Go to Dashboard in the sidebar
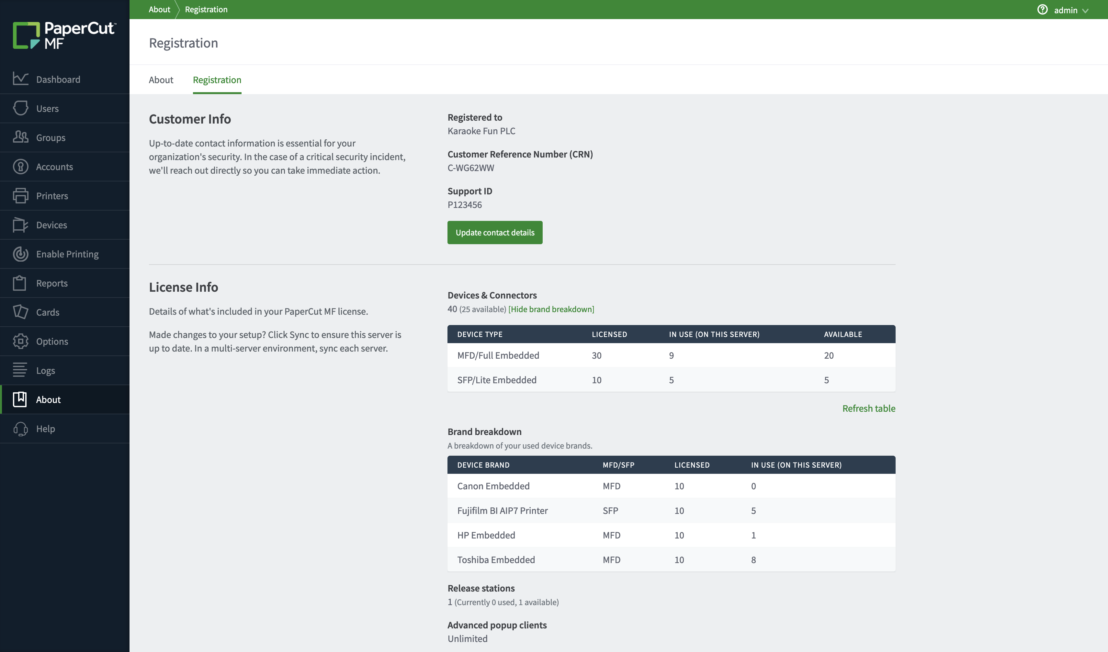This screenshot has height=652, width=1108. (x=65, y=79)
